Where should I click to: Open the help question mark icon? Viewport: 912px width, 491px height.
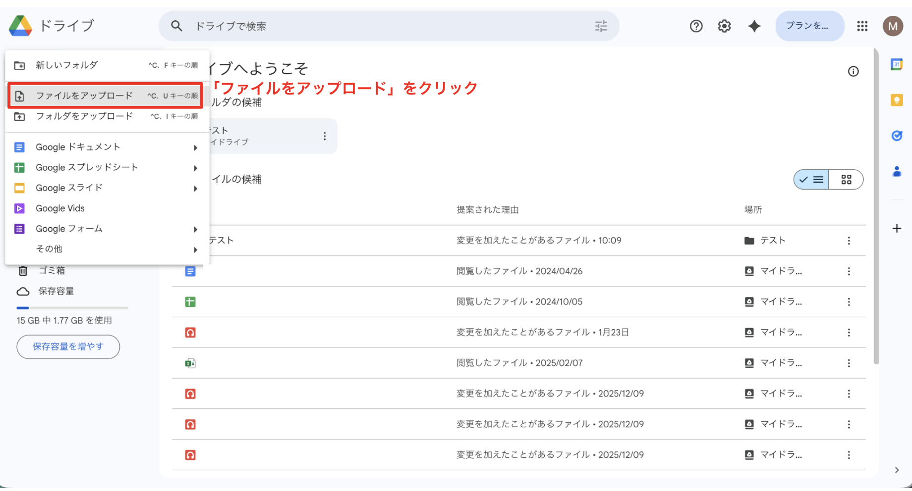(696, 26)
